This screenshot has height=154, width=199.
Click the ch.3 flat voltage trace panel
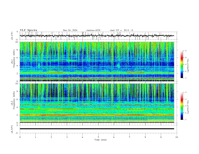(99, 129)
